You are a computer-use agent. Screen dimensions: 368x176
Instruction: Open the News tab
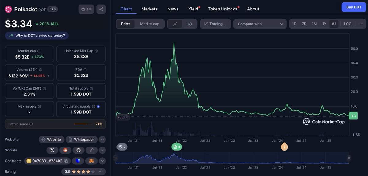click(173, 9)
